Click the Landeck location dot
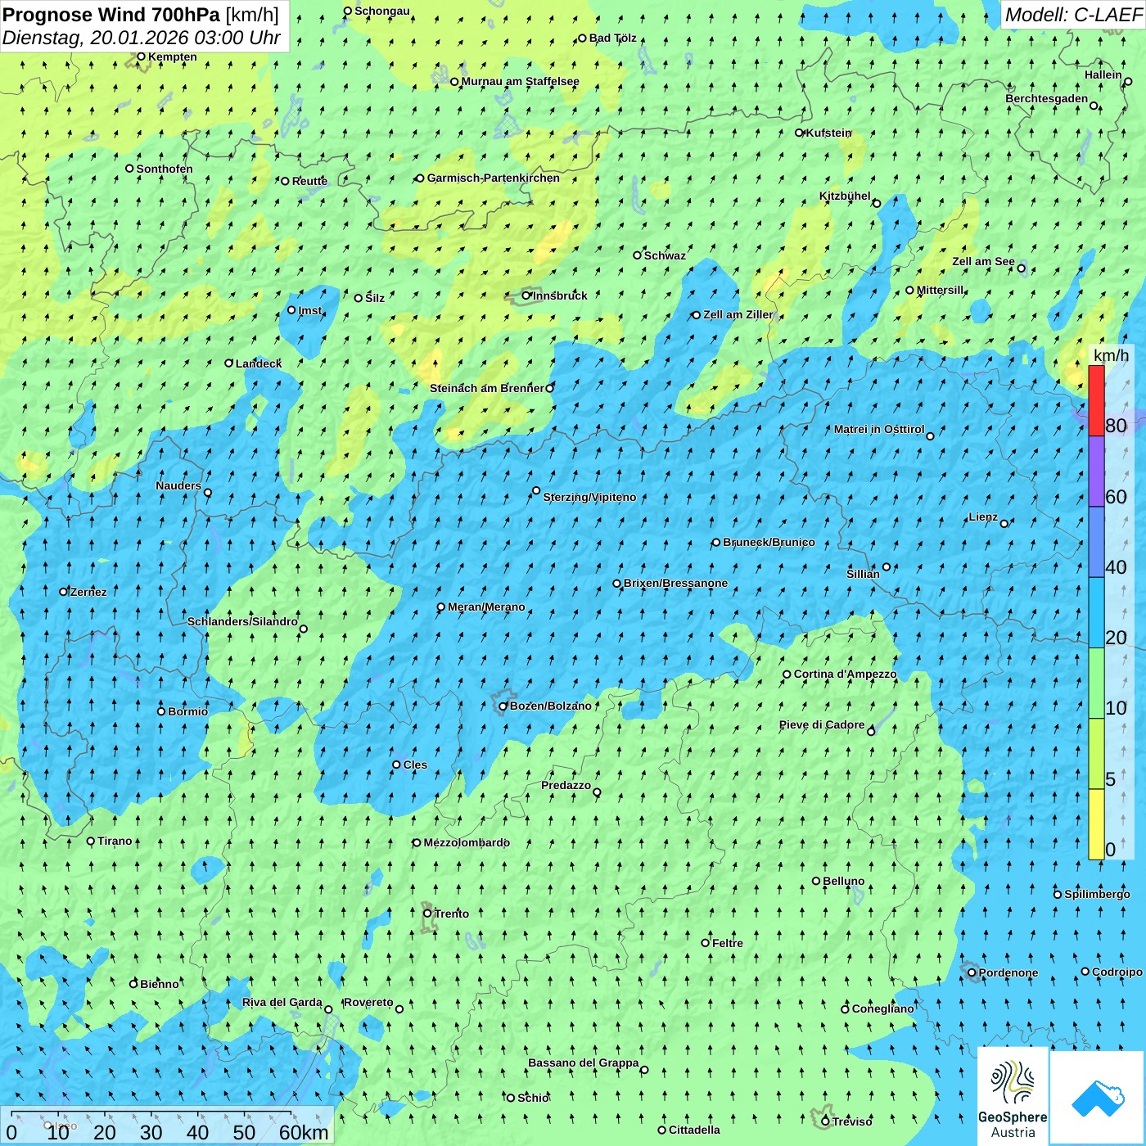This screenshot has height=1146, width=1146. [229, 363]
